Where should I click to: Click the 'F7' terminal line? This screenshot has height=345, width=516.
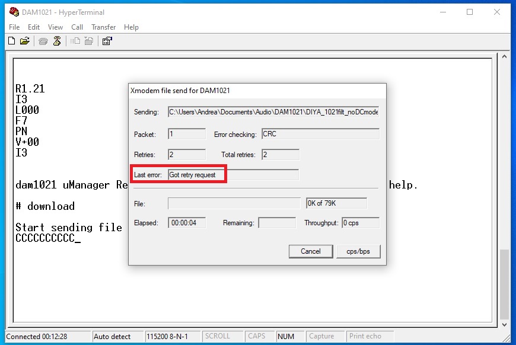(x=21, y=120)
